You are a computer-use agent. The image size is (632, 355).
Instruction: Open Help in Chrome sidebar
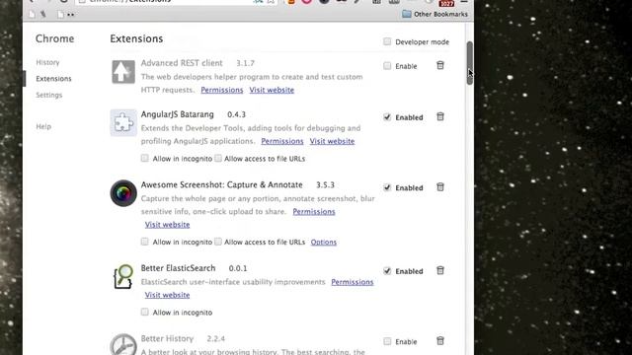click(43, 126)
